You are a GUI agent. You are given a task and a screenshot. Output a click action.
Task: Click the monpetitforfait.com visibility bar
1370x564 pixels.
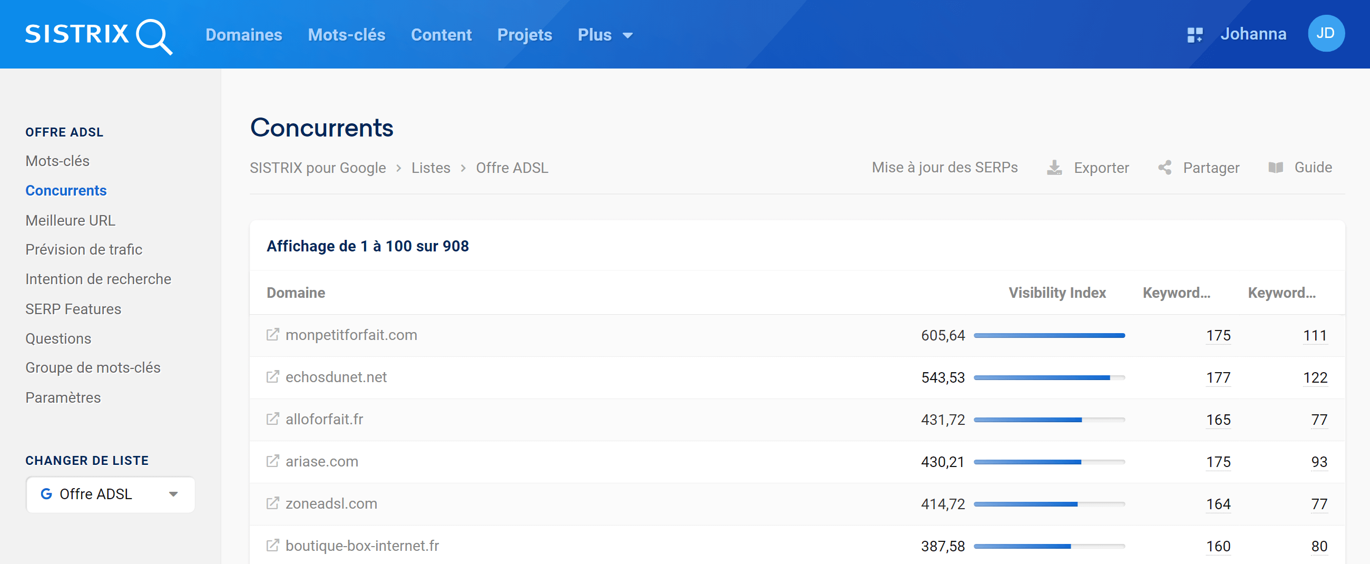coord(1049,335)
